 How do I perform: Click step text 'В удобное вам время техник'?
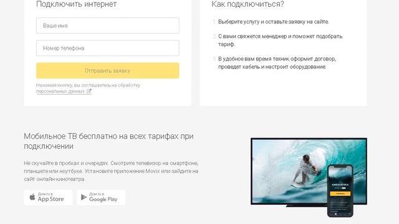[277, 63]
